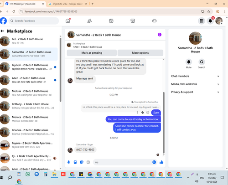Open a new browser tab
The width and height of the screenshot is (228, 185).
tap(93, 4)
